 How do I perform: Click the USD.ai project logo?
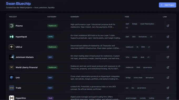12,47
